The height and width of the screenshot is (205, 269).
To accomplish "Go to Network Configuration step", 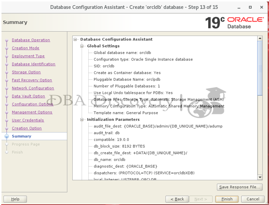I will [33, 88].
